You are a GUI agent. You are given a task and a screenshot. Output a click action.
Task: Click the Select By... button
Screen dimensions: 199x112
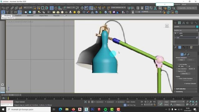click(x=185, y=73)
